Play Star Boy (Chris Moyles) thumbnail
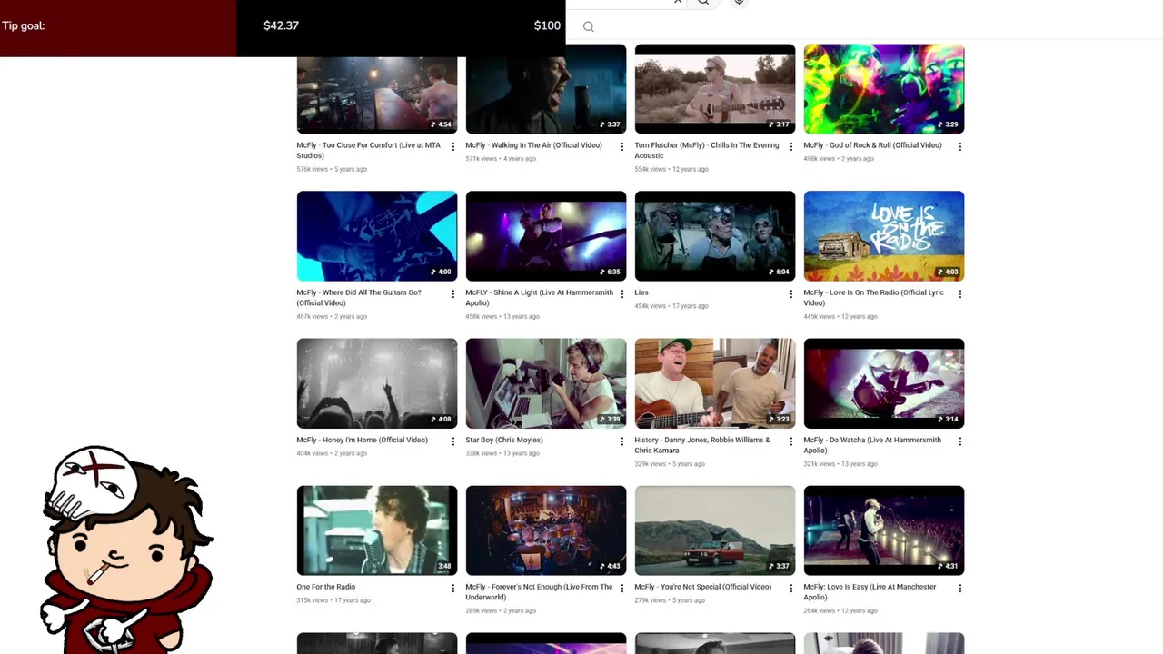 (546, 383)
